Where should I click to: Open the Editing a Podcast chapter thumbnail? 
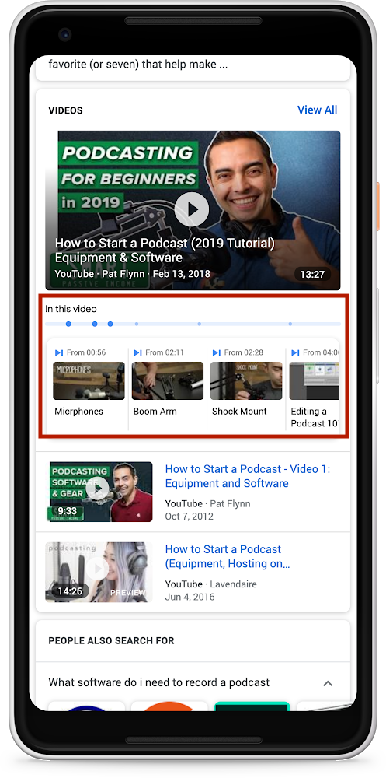click(x=314, y=380)
